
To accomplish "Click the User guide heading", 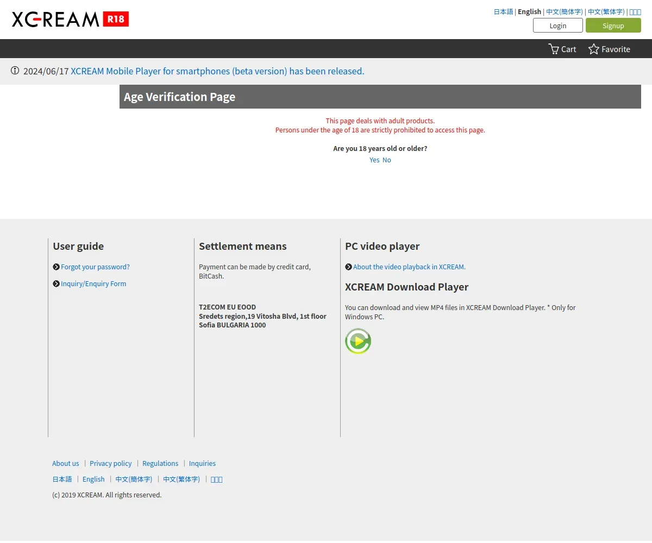I will [x=78, y=246].
